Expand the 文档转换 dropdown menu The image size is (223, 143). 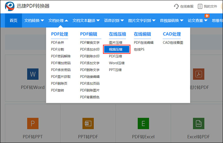tap(34, 20)
